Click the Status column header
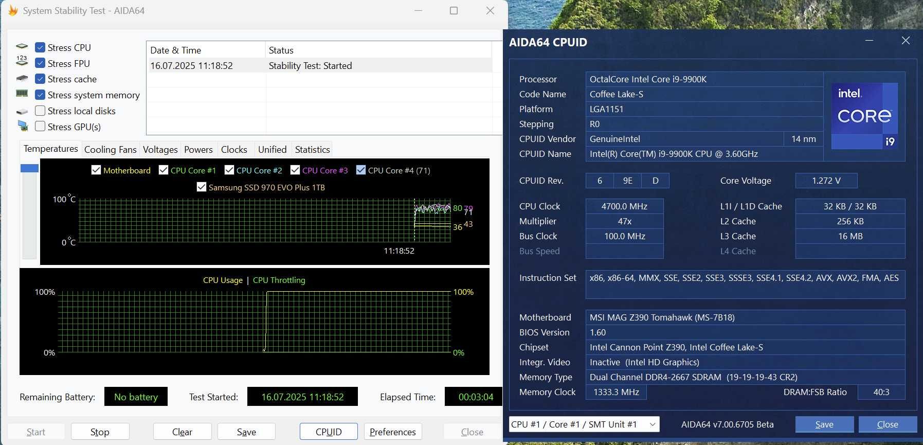 tap(378, 50)
